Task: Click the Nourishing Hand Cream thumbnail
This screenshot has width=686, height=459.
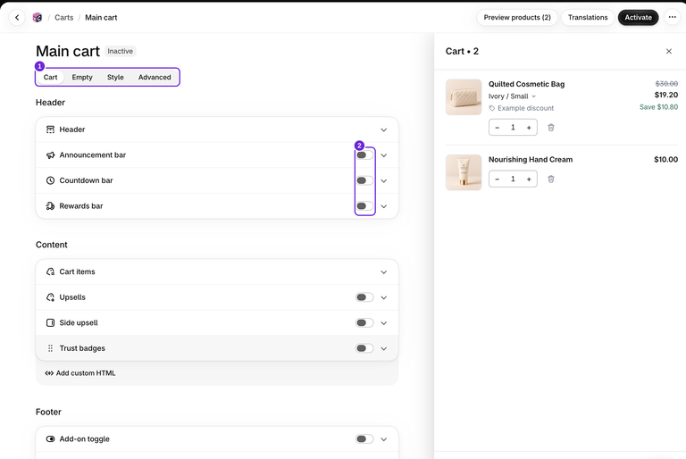Action: pos(464,172)
